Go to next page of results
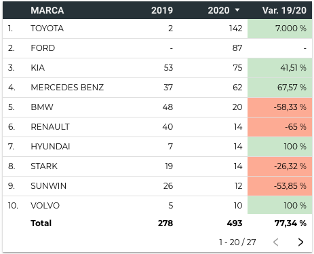 coord(300,242)
